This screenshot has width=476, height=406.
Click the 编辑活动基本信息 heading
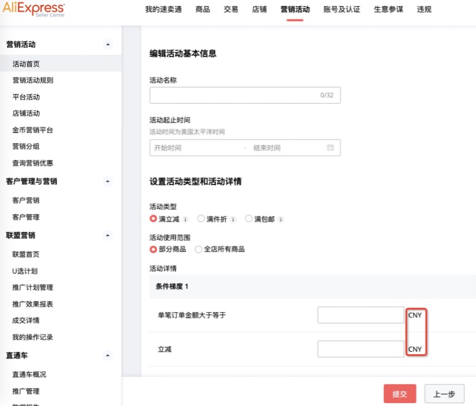pos(183,53)
